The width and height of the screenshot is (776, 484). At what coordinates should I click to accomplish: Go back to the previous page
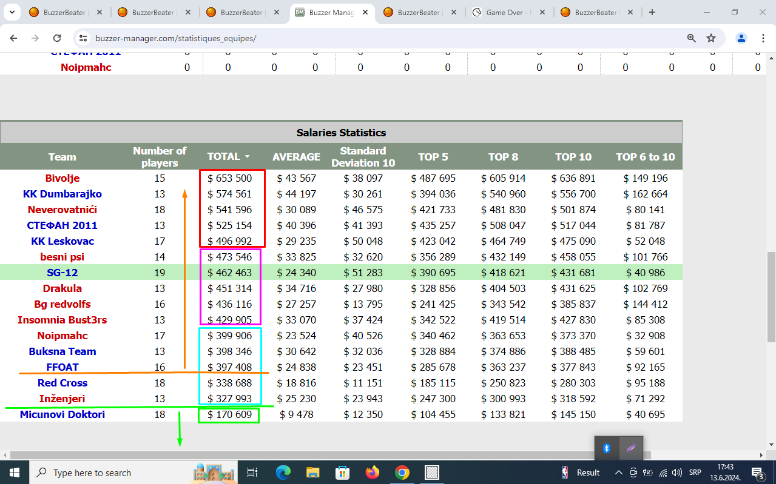point(14,38)
